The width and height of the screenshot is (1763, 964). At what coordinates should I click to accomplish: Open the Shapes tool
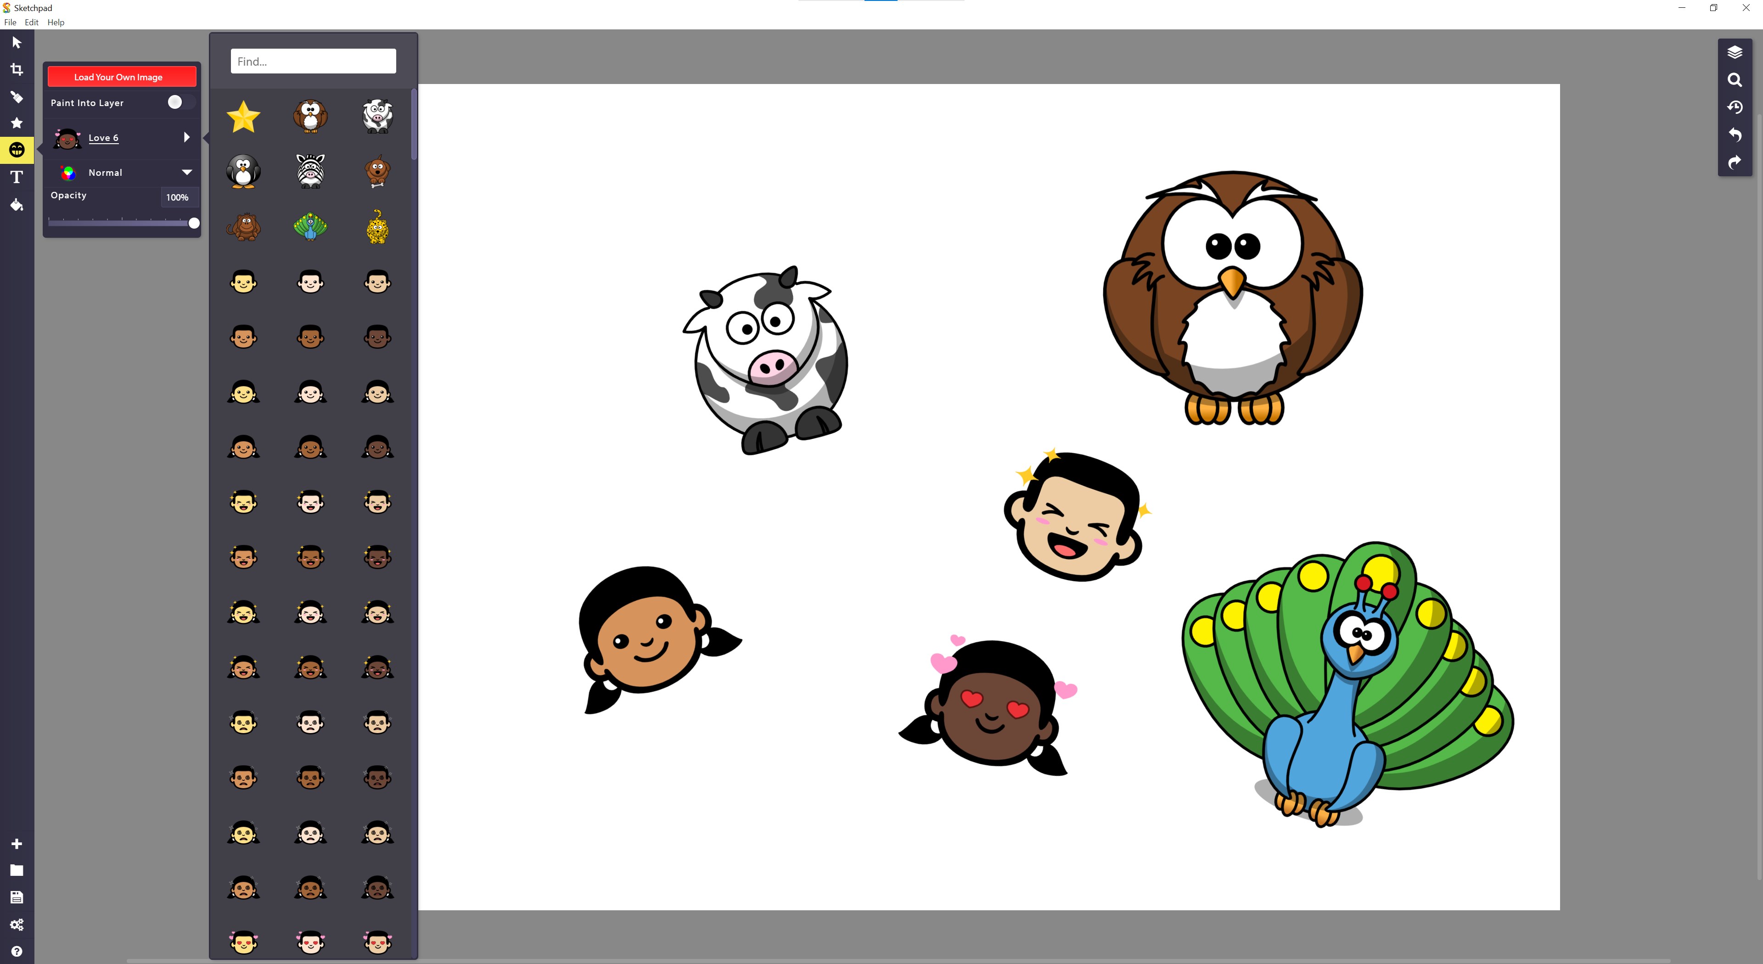[17, 123]
